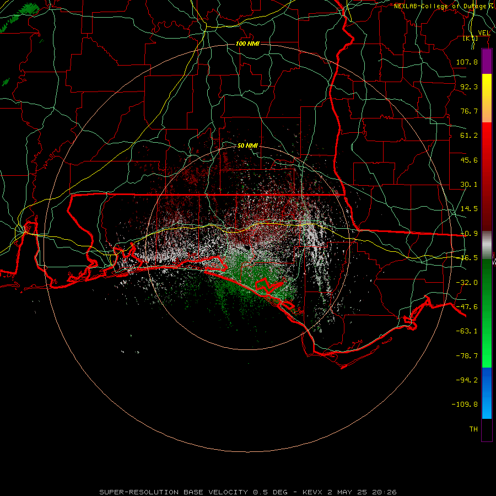The width and height of the screenshot is (496, 496).
Task: Click the 45.6 velocity scale value
Action: coord(469,160)
